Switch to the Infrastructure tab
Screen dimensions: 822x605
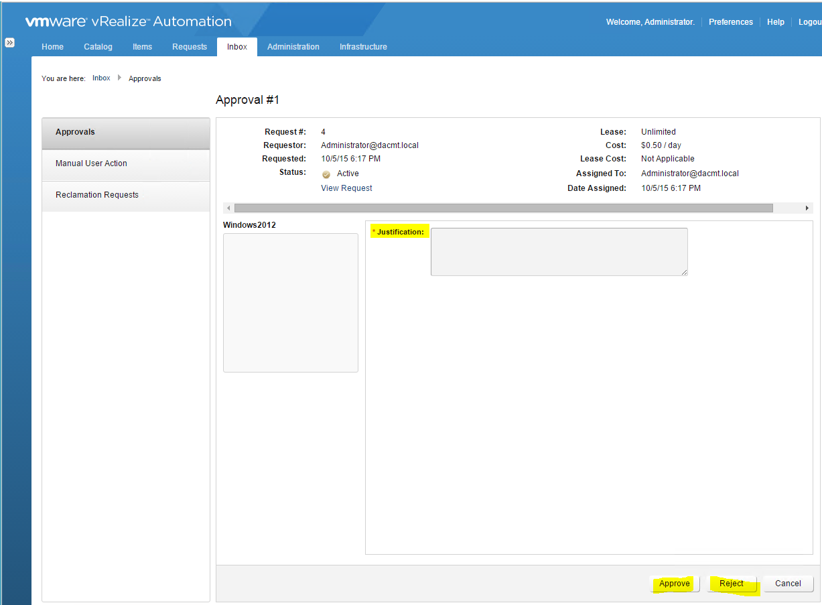point(363,47)
